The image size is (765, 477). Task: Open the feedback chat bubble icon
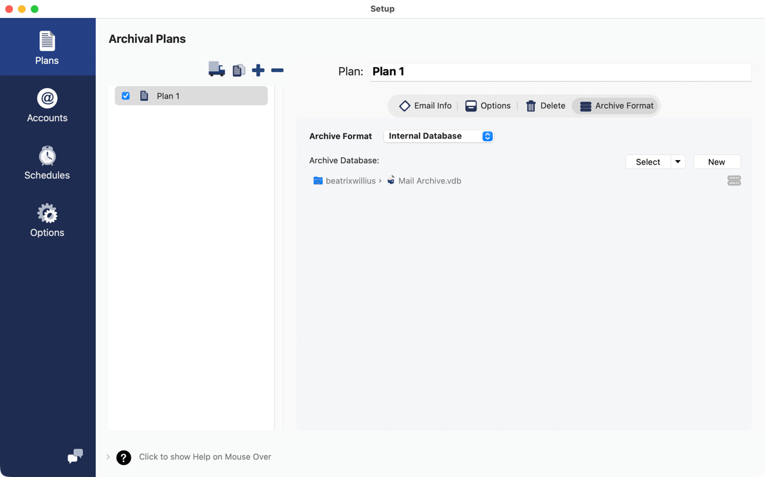(75, 457)
